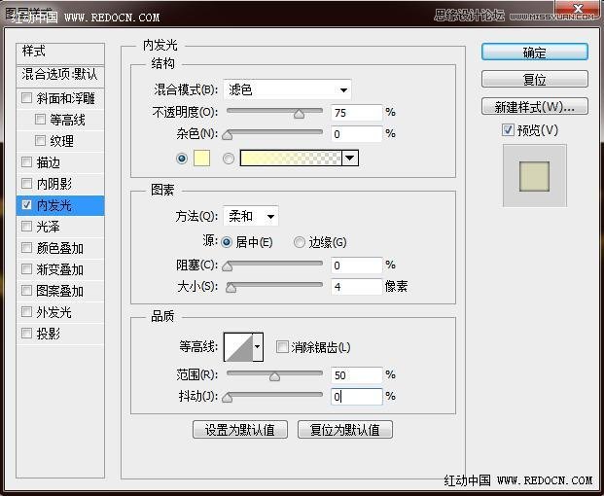The width and height of the screenshot is (604, 496).
Task: Open the gradient picker dropdown arrow
Action: [350, 159]
